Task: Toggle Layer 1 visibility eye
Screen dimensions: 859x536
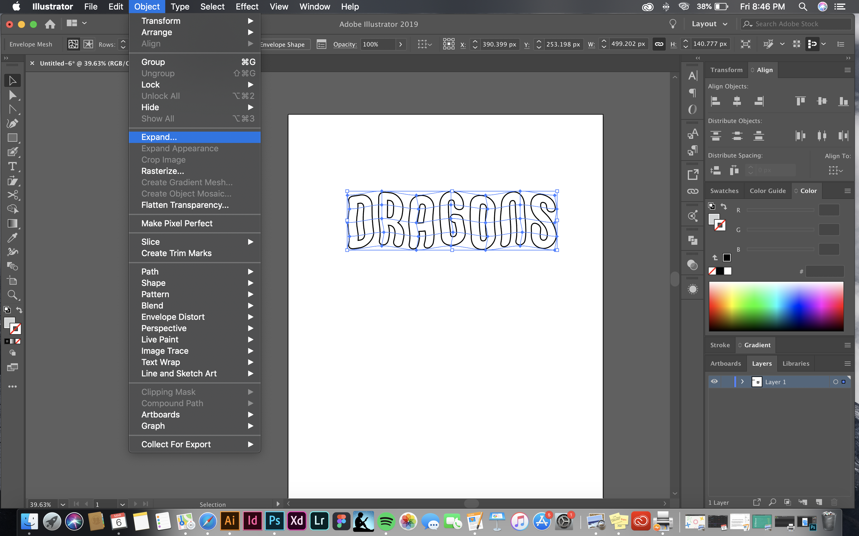Action: click(x=714, y=382)
